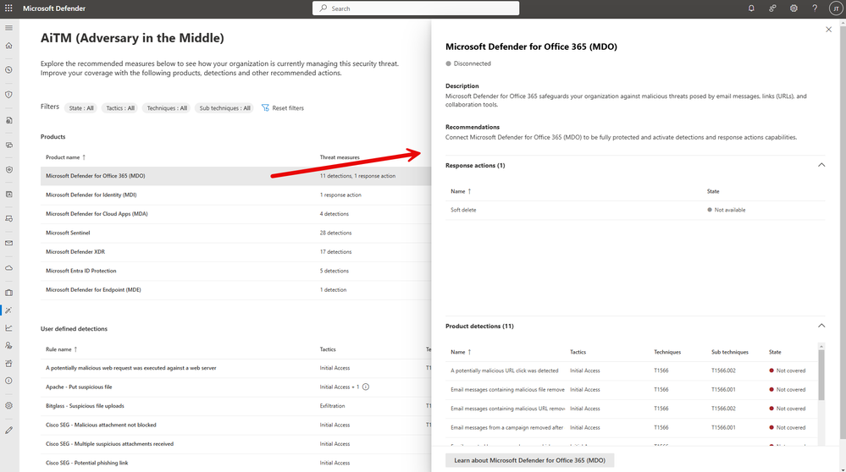Open the State : All filter
Image resolution: width=846 pixels, height=472 pixels.
[x=81, y=107]
